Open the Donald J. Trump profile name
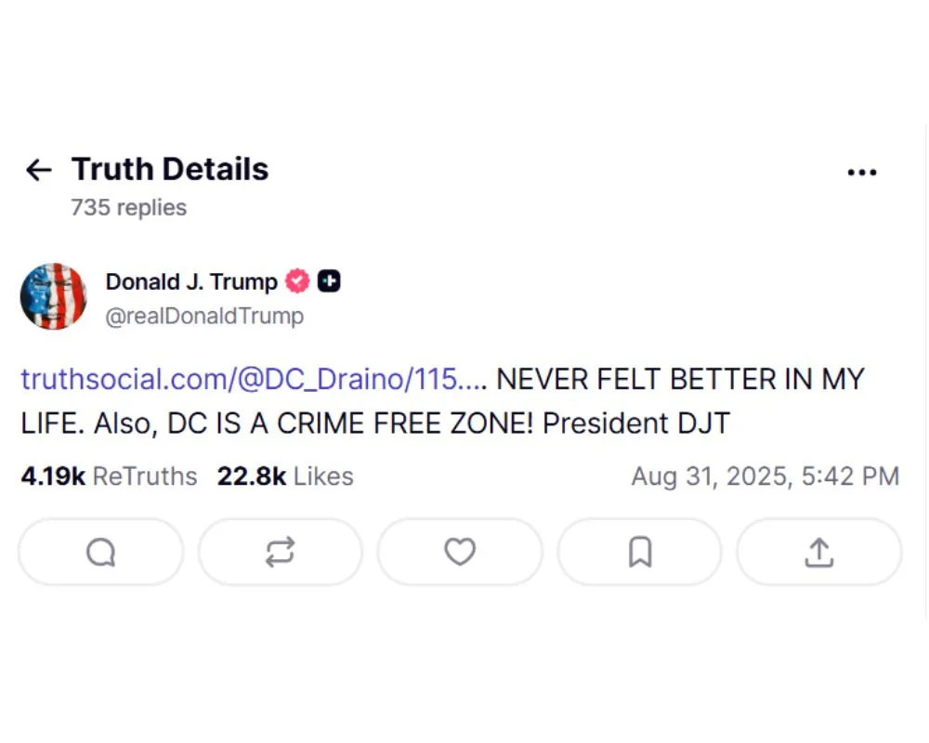The width and height of the screenshot is (929, 743). click(191, 280)
